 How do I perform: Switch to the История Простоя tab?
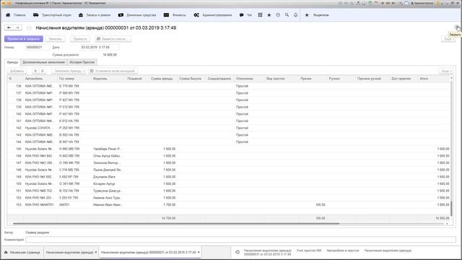click(x=82, y=62)
